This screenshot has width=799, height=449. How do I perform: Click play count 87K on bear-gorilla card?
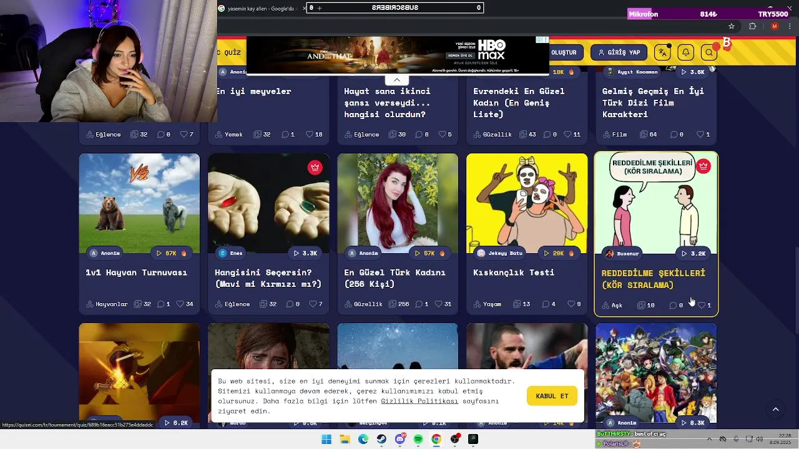pos(171,253)
